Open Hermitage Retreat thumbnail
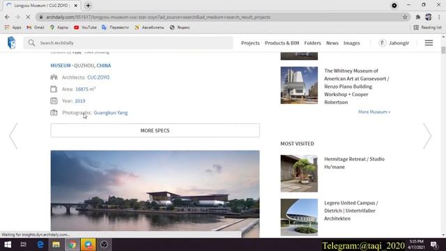Image resolution: width=446 pixels, height=251 pixels. click(x=299, y=174)
